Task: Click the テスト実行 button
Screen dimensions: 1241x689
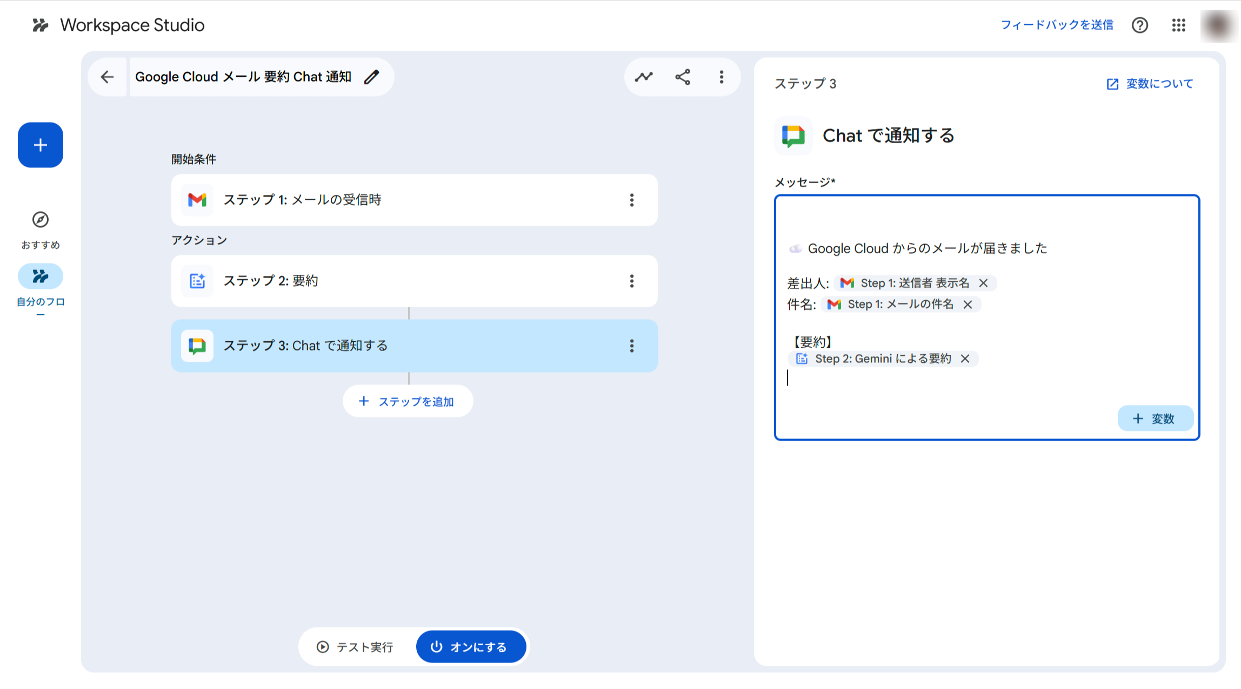Action: (355, 647)
